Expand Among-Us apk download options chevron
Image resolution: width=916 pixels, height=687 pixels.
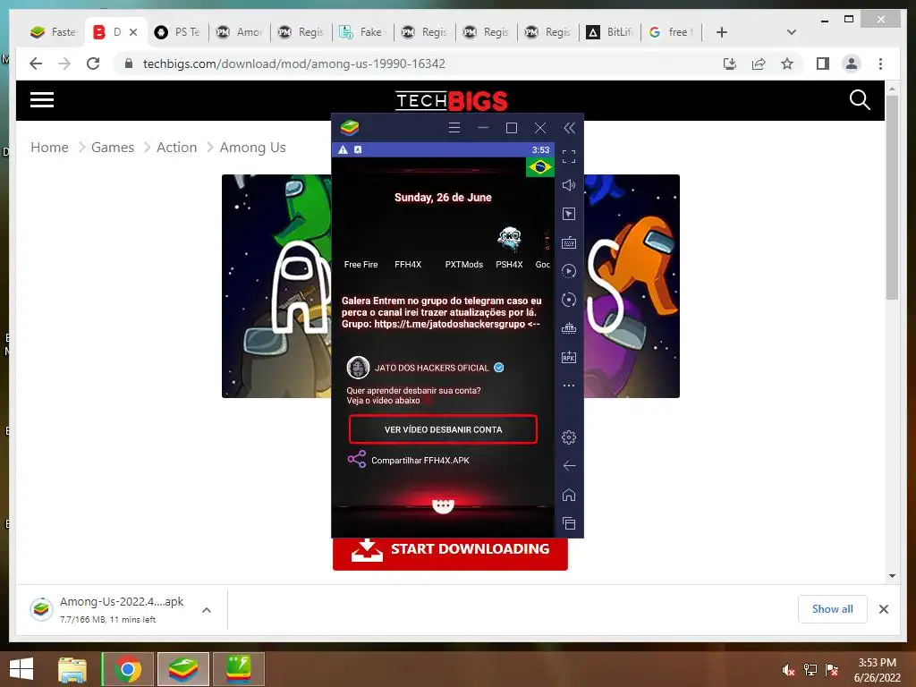(207, 610)
